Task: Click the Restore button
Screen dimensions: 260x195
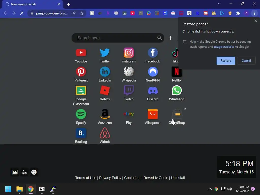Action: (226, 61)
